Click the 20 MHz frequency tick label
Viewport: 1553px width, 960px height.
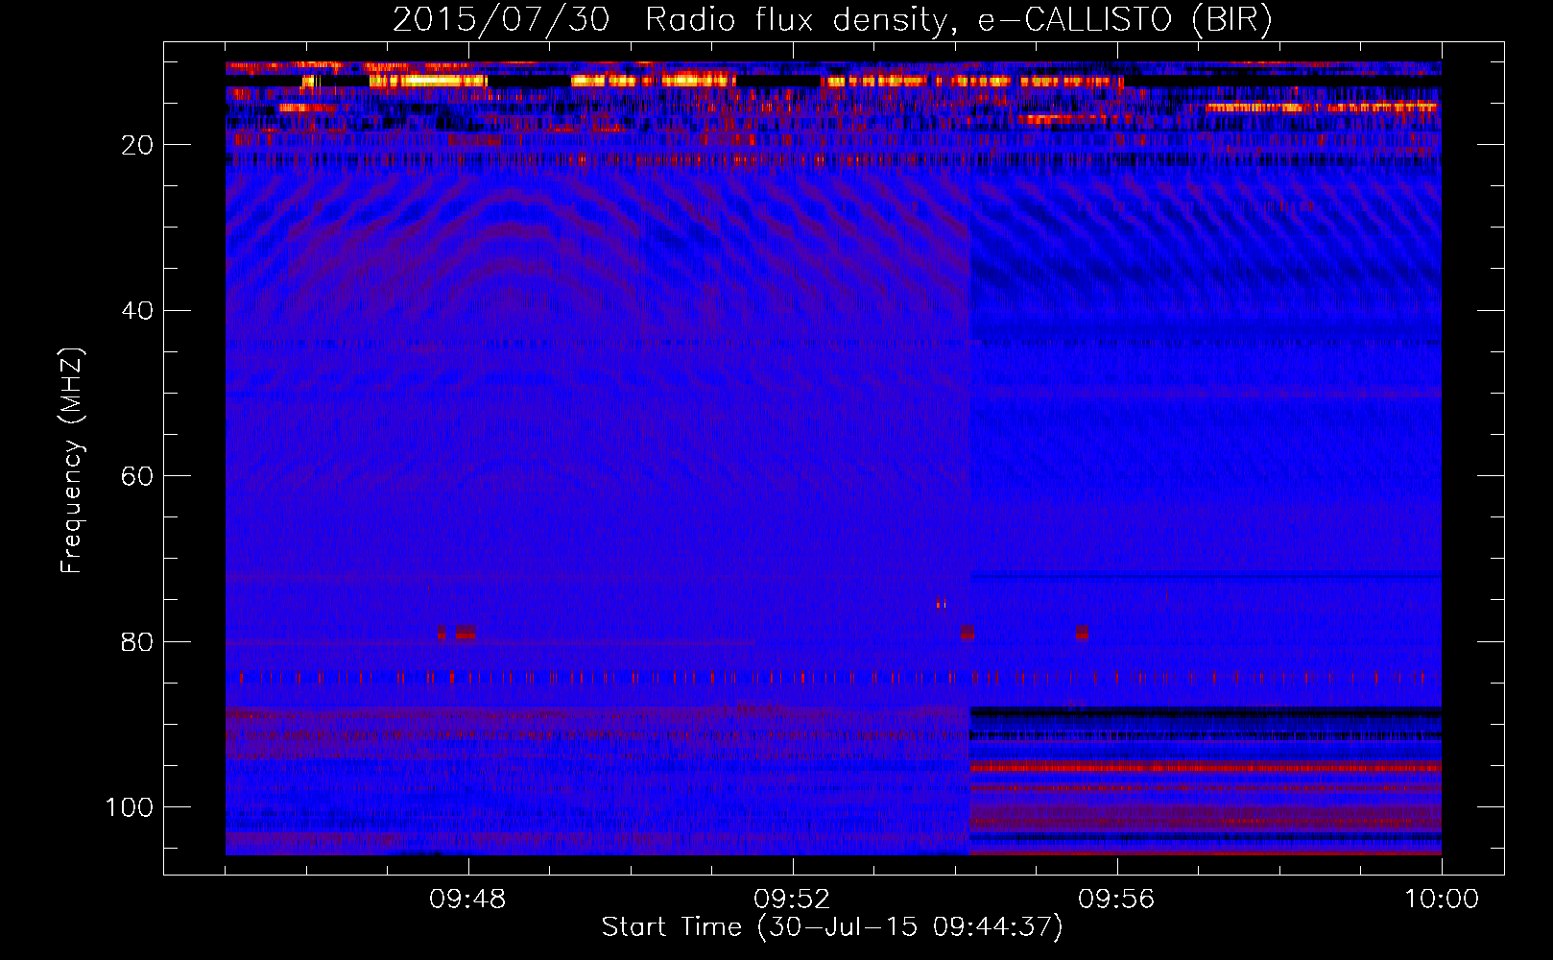137,145
